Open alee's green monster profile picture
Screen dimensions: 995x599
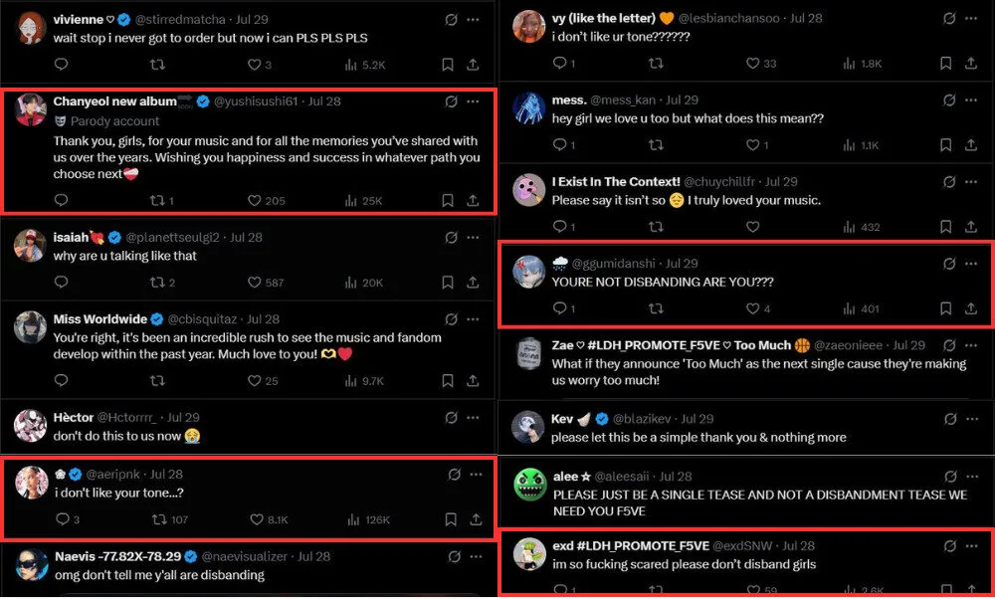(x=530, y=486)
